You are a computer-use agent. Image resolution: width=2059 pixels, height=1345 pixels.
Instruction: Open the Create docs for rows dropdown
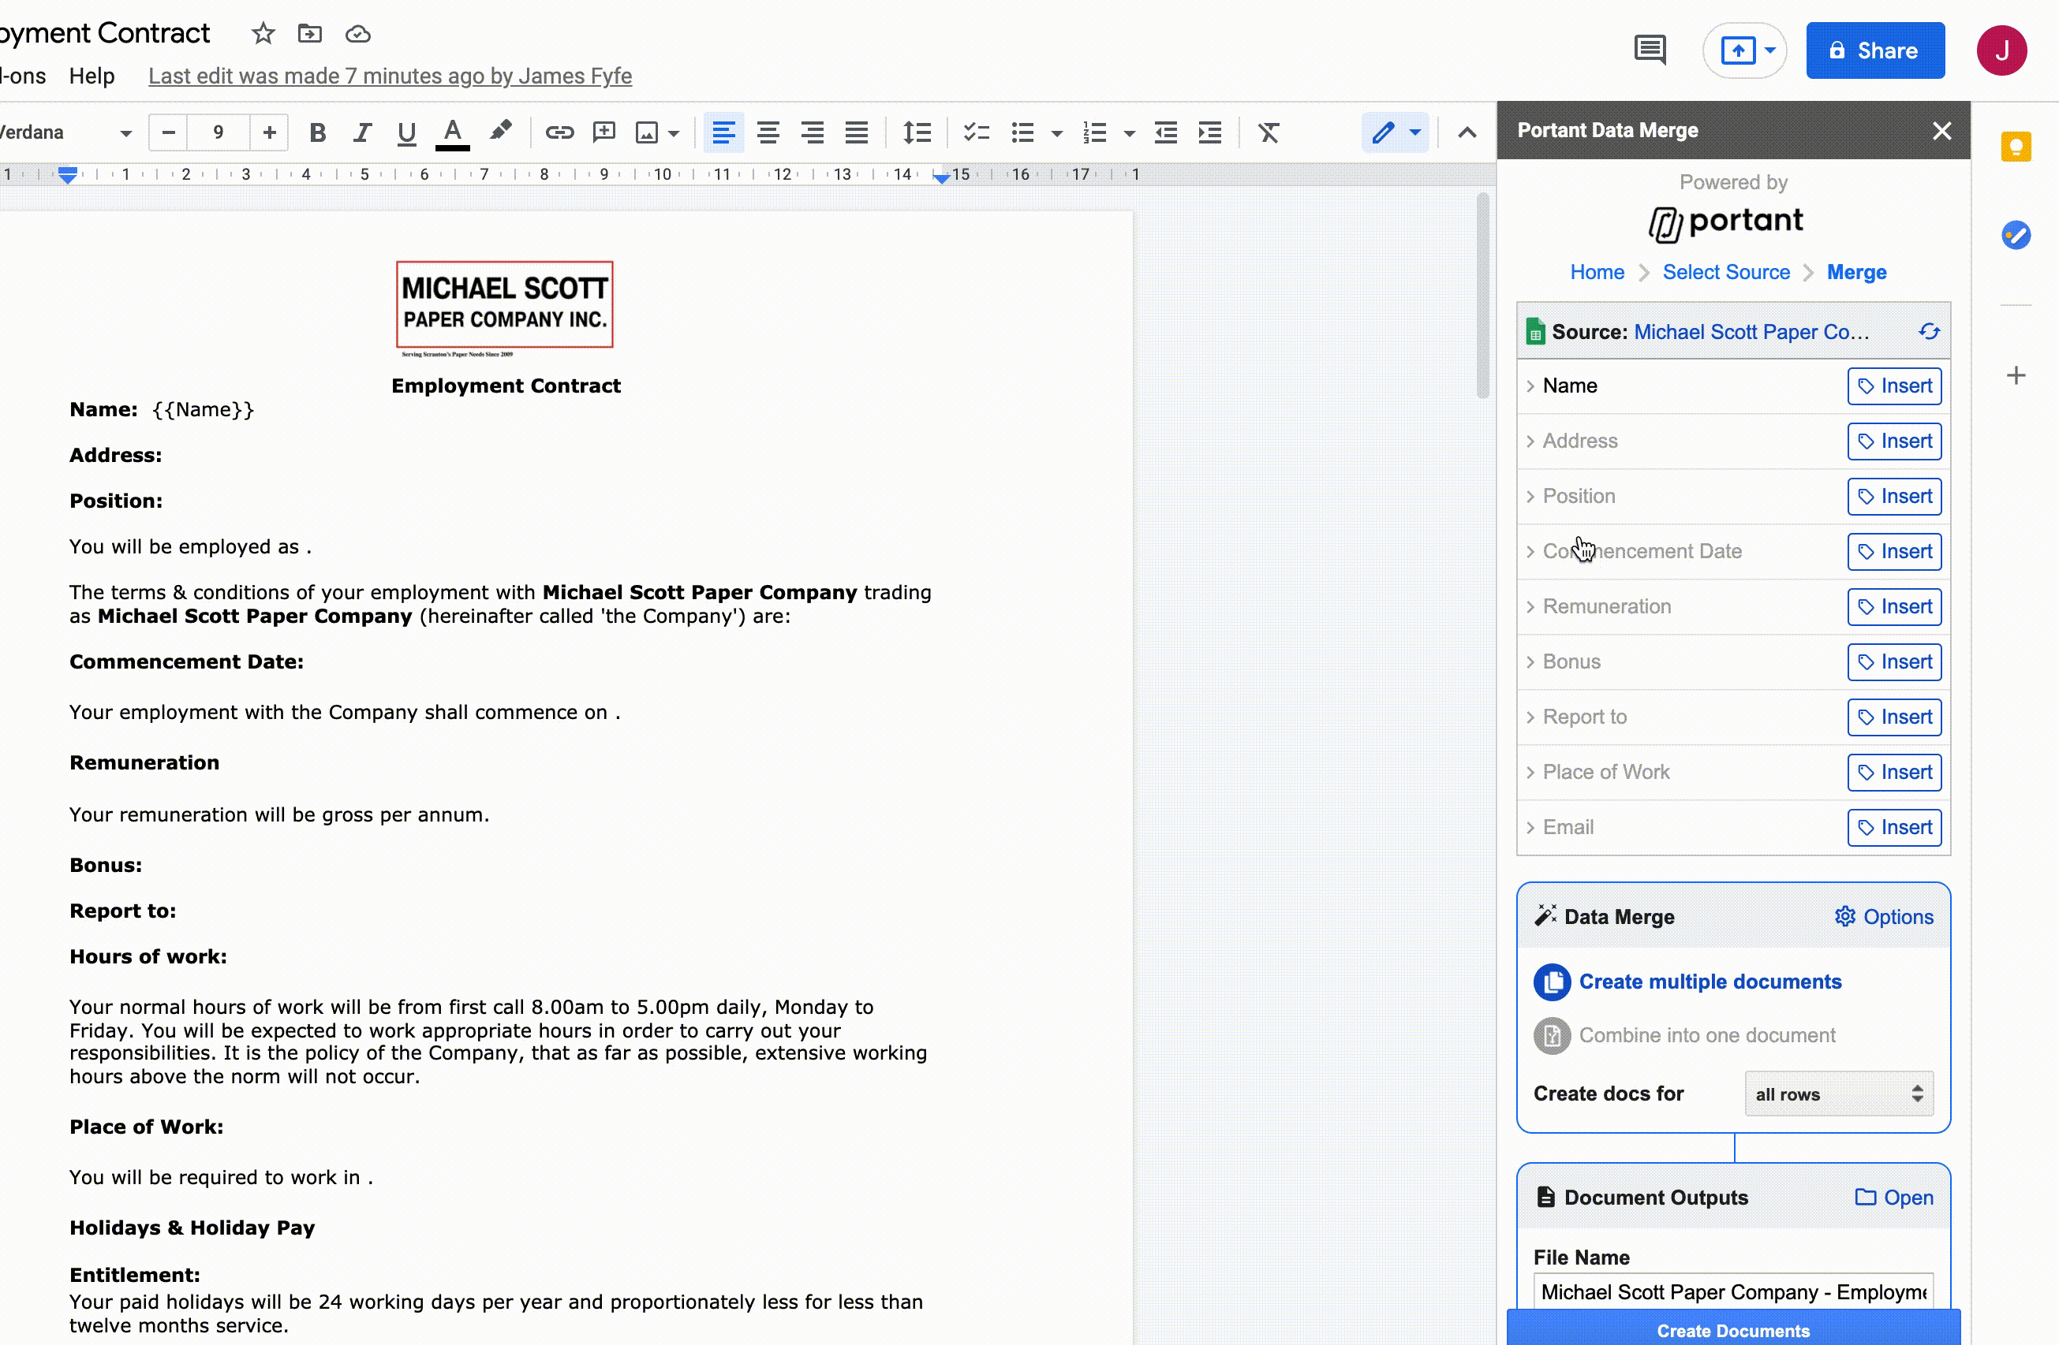click(1838, 1094)
